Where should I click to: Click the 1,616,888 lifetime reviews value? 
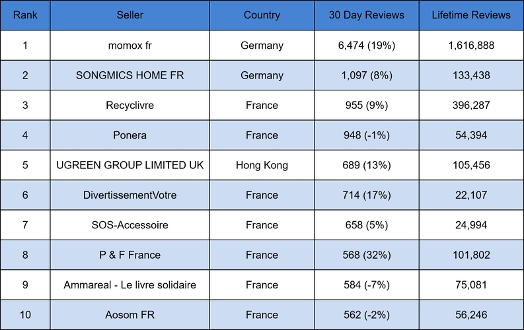pos(471,46)
